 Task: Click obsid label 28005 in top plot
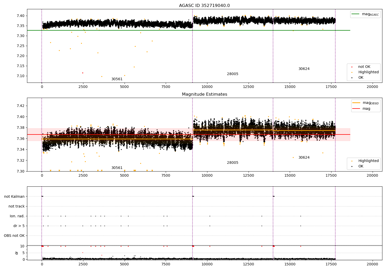(233, 74)
